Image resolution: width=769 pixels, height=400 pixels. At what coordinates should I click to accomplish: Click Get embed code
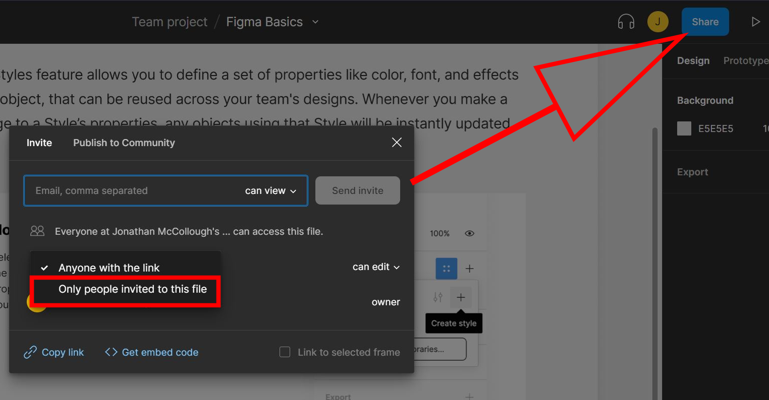[151, 352]
